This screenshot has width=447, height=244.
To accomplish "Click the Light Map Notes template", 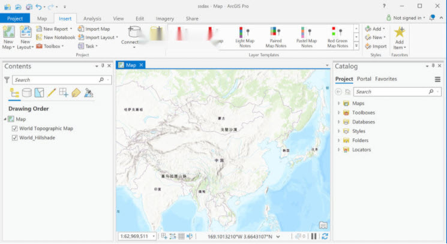I will coord(244,37).
